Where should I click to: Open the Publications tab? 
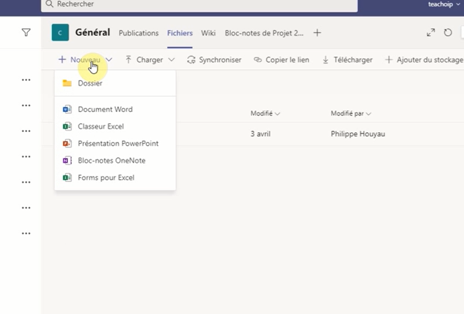coord(139,33)
